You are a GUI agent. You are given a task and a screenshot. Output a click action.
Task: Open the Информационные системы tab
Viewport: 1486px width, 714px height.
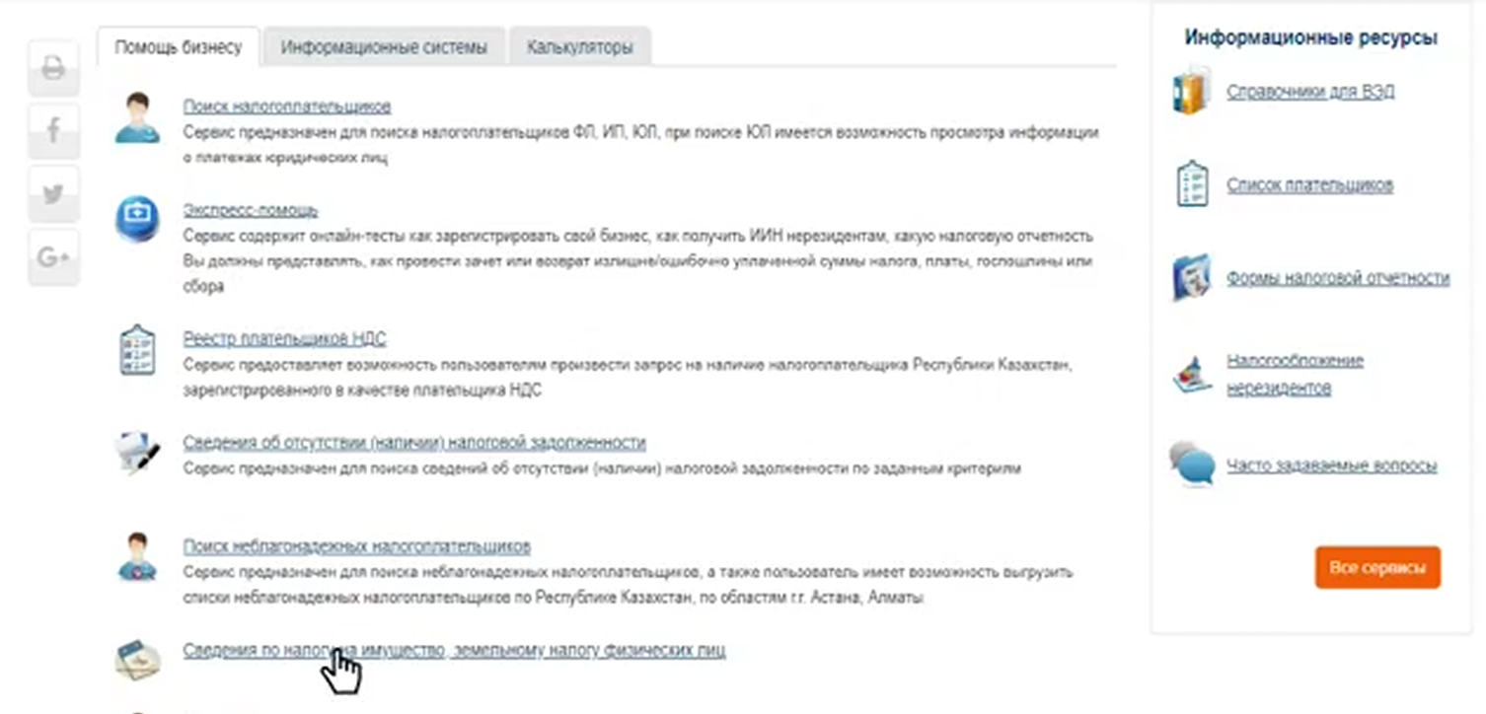384,47
